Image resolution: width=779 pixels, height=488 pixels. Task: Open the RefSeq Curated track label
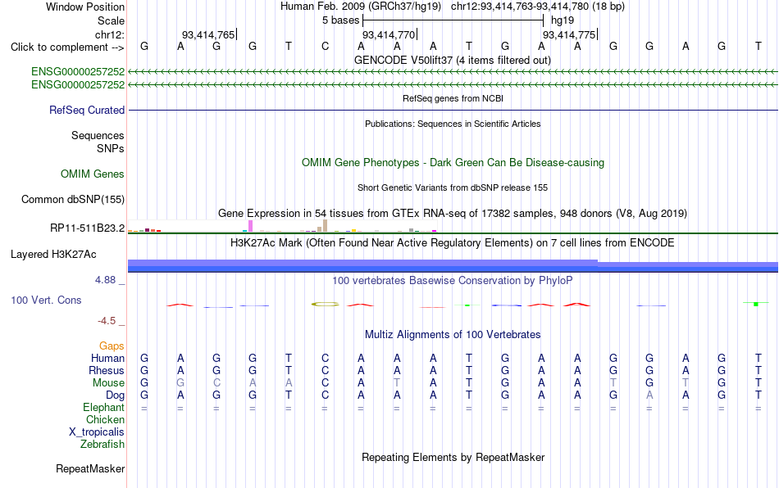(87, 110)
